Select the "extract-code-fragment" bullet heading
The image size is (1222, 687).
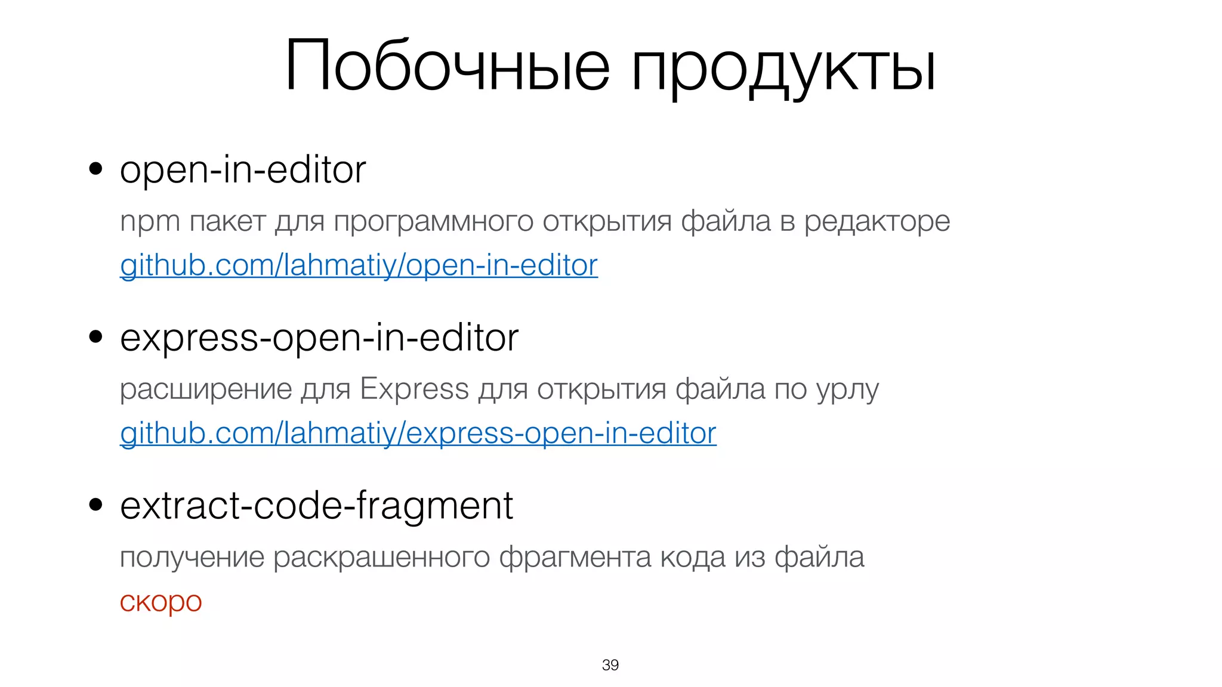click(x=316, y=507)
